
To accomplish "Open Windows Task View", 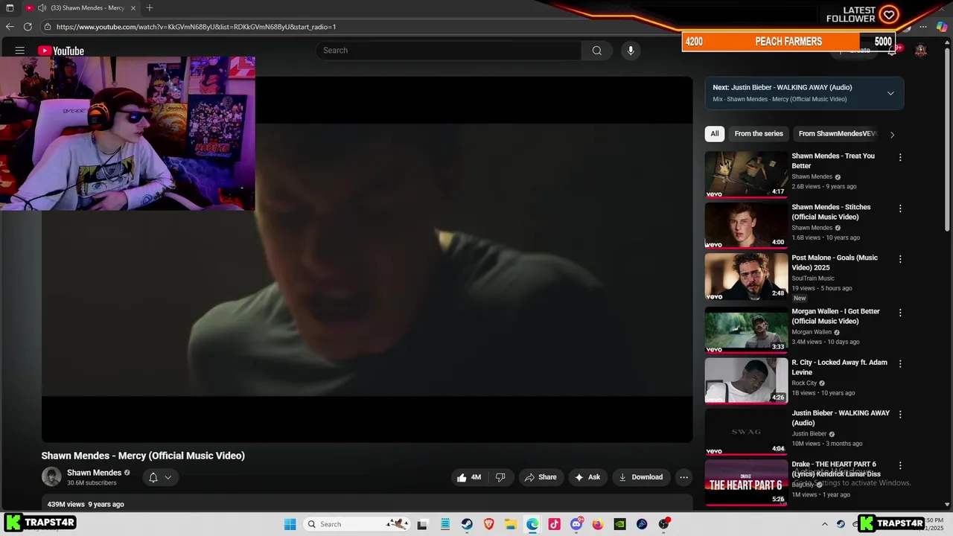I will pyautogui.click(x=422, y=524).
